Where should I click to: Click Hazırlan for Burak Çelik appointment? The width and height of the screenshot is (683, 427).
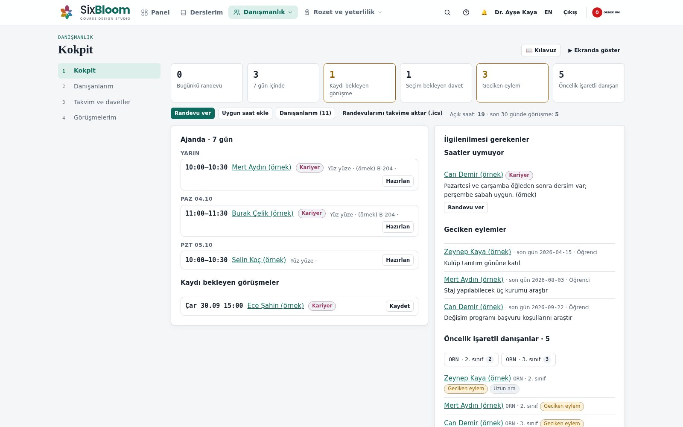click(398, 227)
